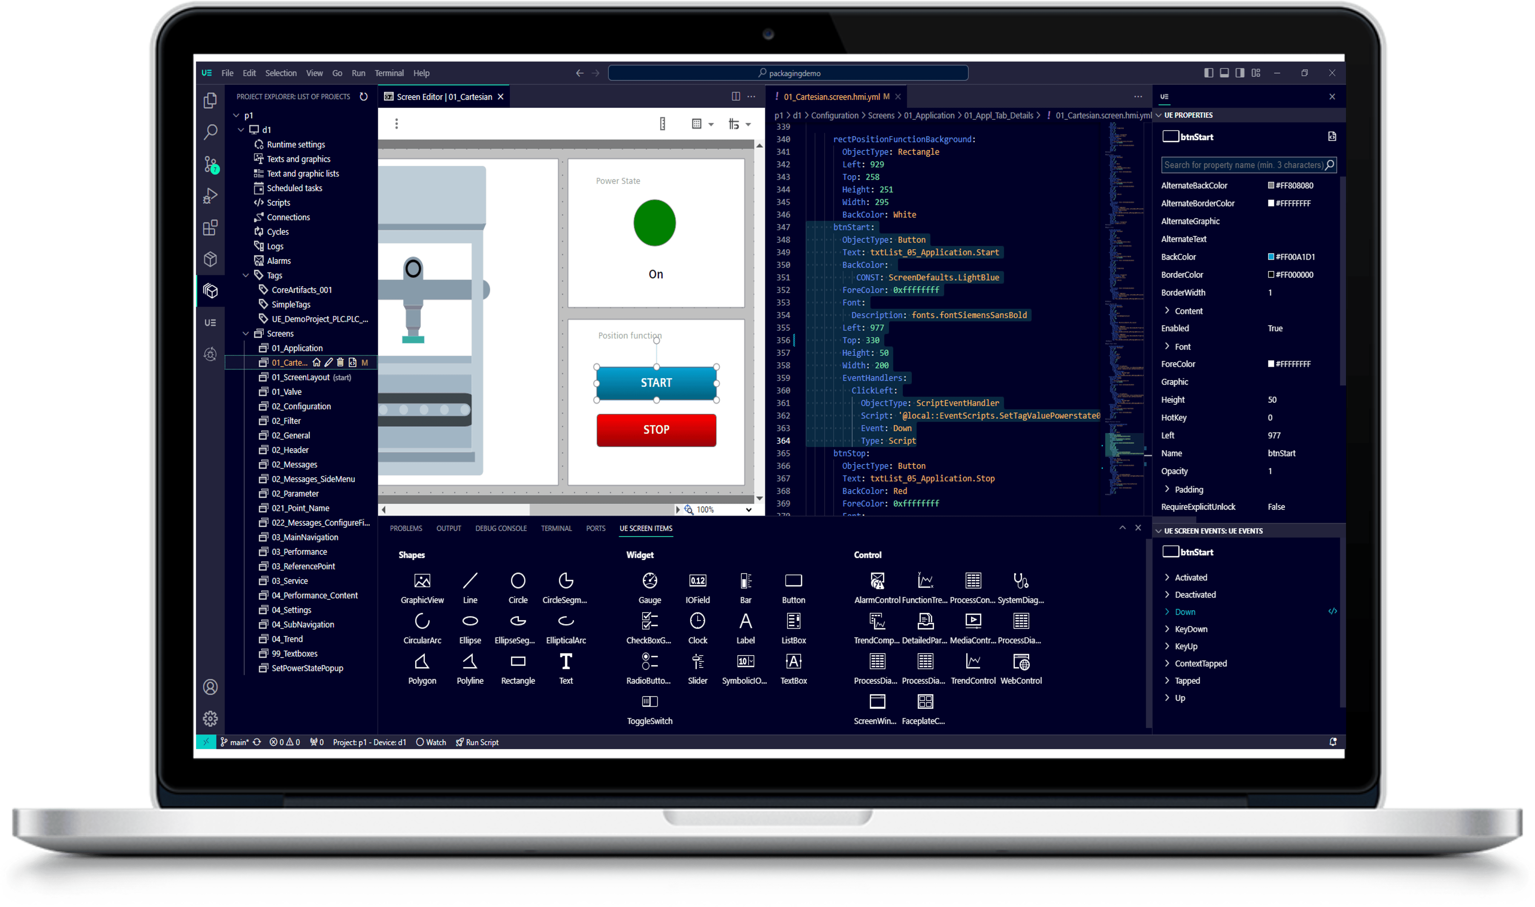
Task: Select the MediaControl control icon
Action: click(x=973, y=622)
